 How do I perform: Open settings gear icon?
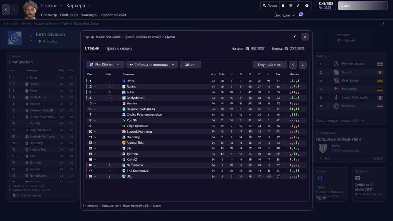pyautogui.click(x=307, y=6)
